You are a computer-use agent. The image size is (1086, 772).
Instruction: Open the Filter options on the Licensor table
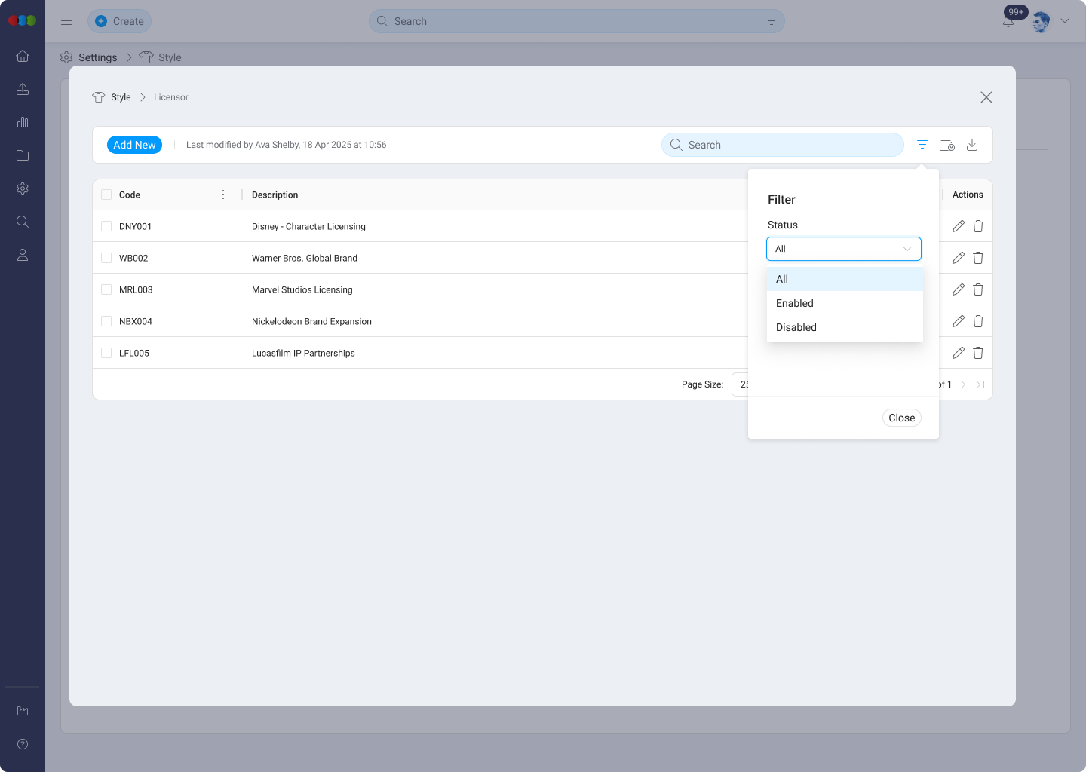coord(922,144)
